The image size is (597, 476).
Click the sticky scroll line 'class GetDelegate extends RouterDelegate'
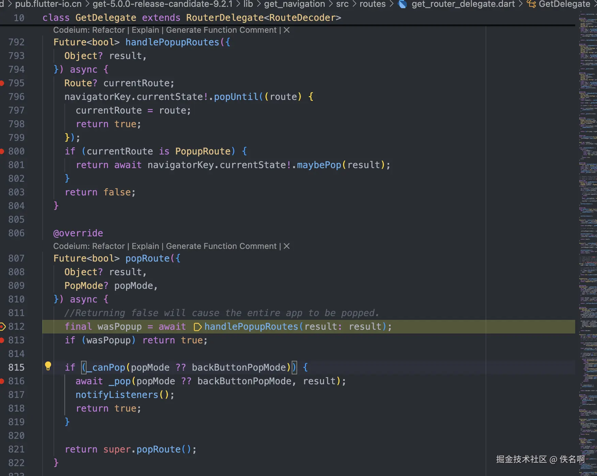pos(192,18)
